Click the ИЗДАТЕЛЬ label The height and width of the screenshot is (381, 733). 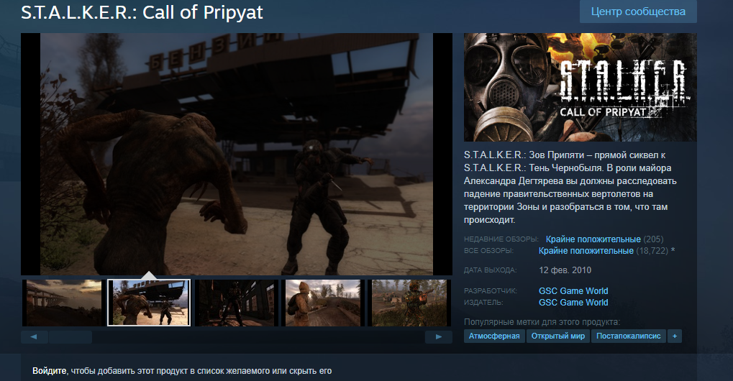(483, 303)
